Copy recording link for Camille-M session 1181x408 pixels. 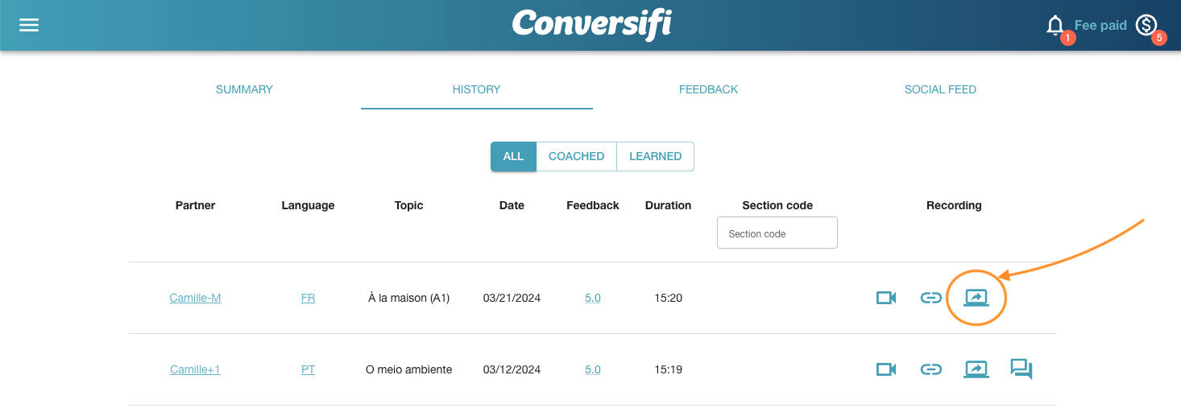point(931,298)
